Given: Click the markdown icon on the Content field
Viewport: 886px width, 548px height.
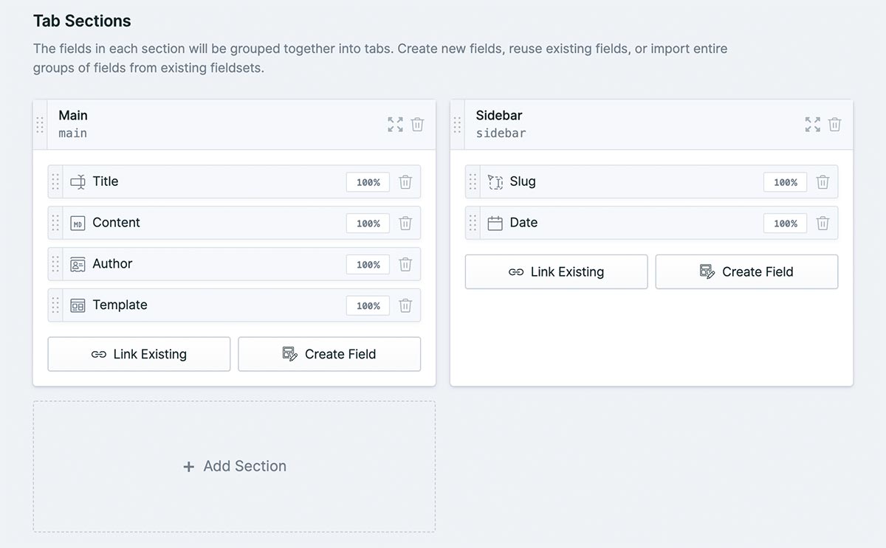Looking at the screenshot, I should pyautogui.click(x=78, y=223).
